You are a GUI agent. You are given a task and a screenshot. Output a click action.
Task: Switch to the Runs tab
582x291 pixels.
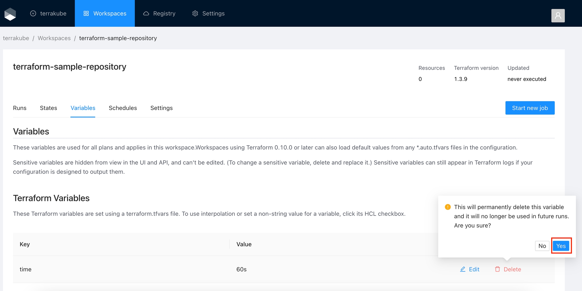tap(20, 108)
